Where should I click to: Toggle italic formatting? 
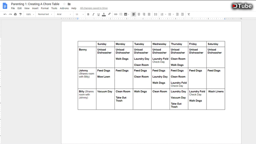(93, 14)
